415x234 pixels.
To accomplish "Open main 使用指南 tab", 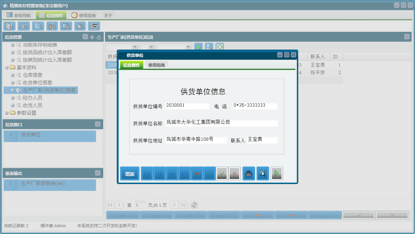I will point(84,16).
